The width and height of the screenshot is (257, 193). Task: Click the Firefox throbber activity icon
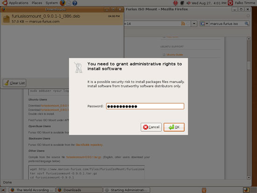click(248, 15)
